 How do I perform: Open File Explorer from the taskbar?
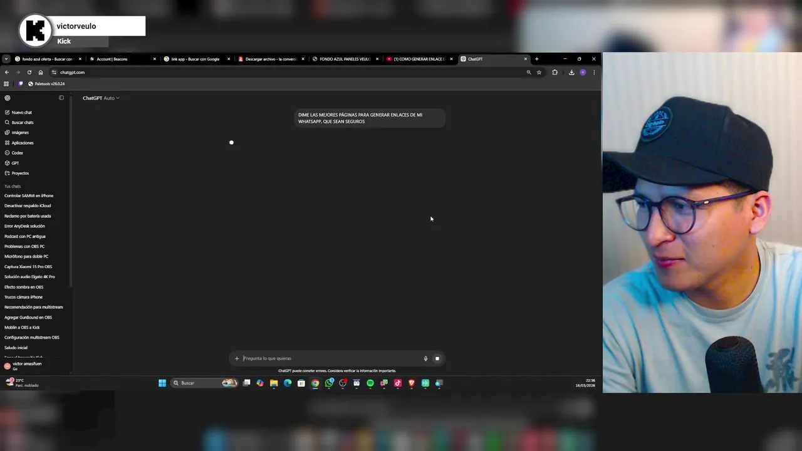coord(274,383)
